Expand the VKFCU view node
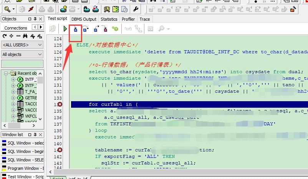Screen dimensions: 308x179 [x=13, y=116]
